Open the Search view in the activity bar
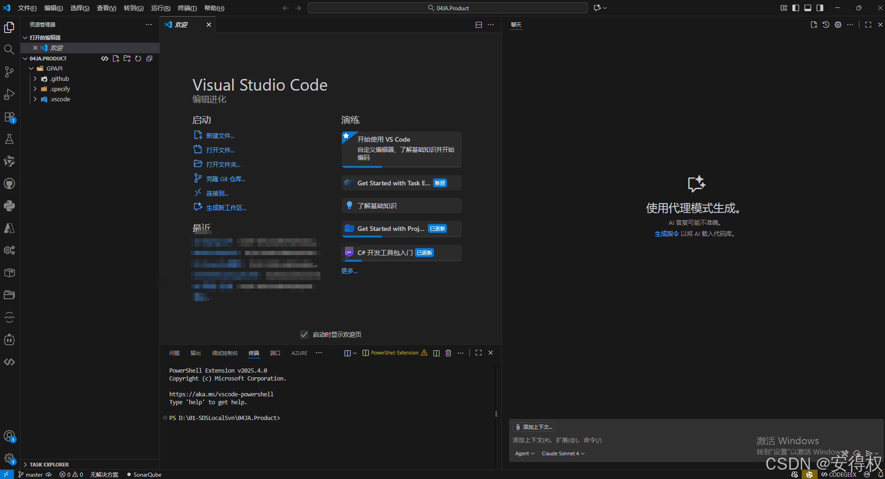Viewport: 885px width, 479px height. click(x=9, y=49)
